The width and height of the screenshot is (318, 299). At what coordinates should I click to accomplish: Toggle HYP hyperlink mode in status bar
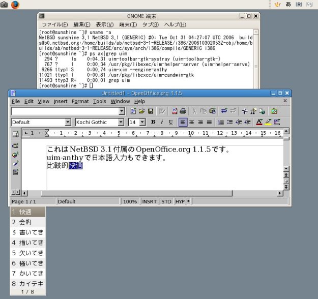[180, 201]
